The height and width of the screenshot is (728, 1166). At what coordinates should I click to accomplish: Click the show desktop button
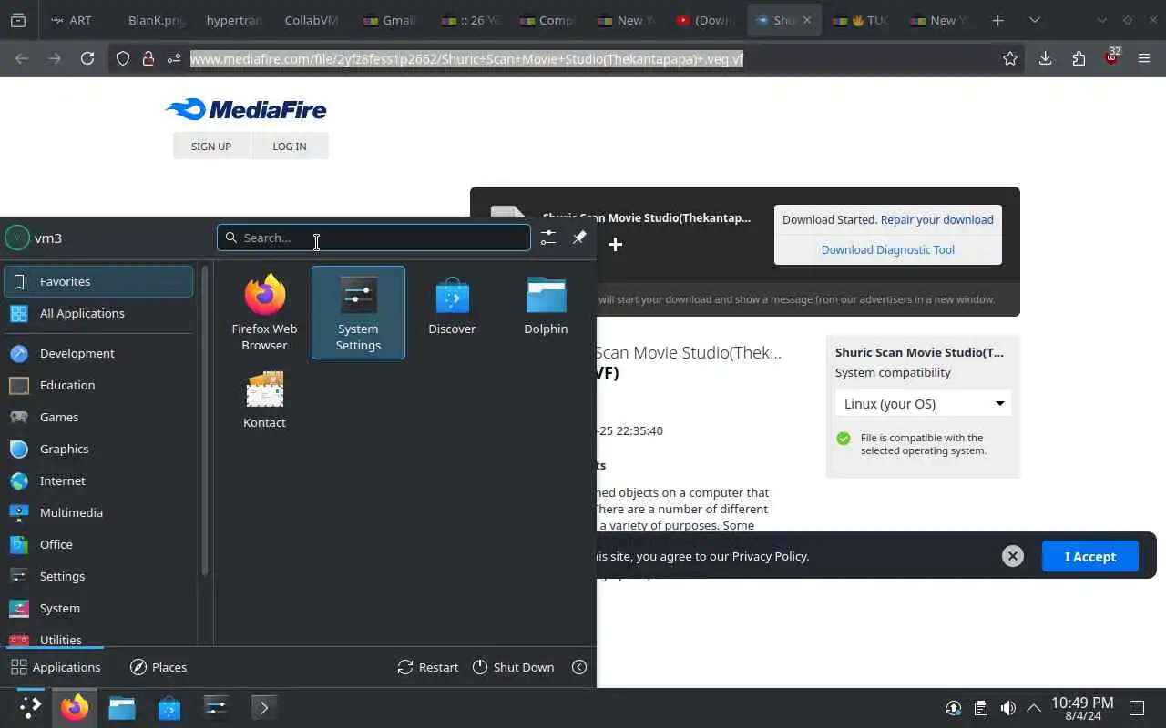coord(1137,708)
